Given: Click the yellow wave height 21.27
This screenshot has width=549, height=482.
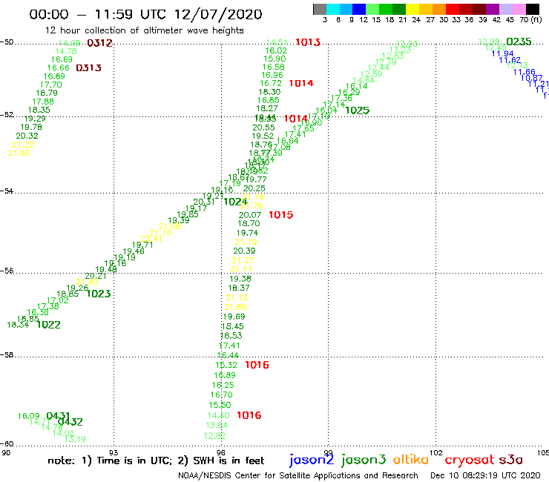Looking at the screenshot, I should pyautogui.click(x=243, y=260).
